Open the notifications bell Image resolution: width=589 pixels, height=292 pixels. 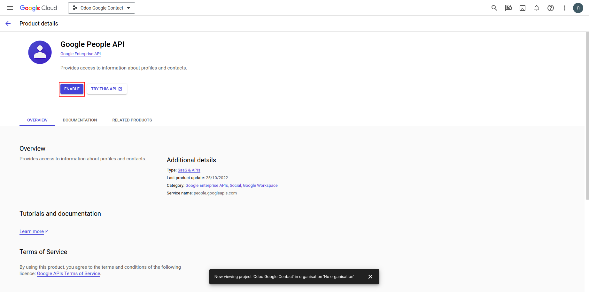tap(537, 8)
